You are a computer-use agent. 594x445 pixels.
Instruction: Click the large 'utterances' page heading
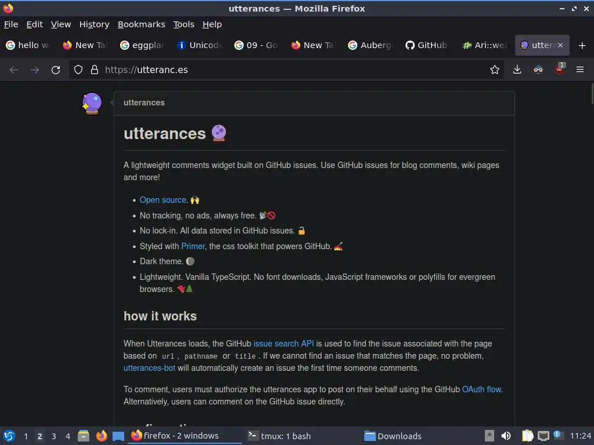coord(165,134)
